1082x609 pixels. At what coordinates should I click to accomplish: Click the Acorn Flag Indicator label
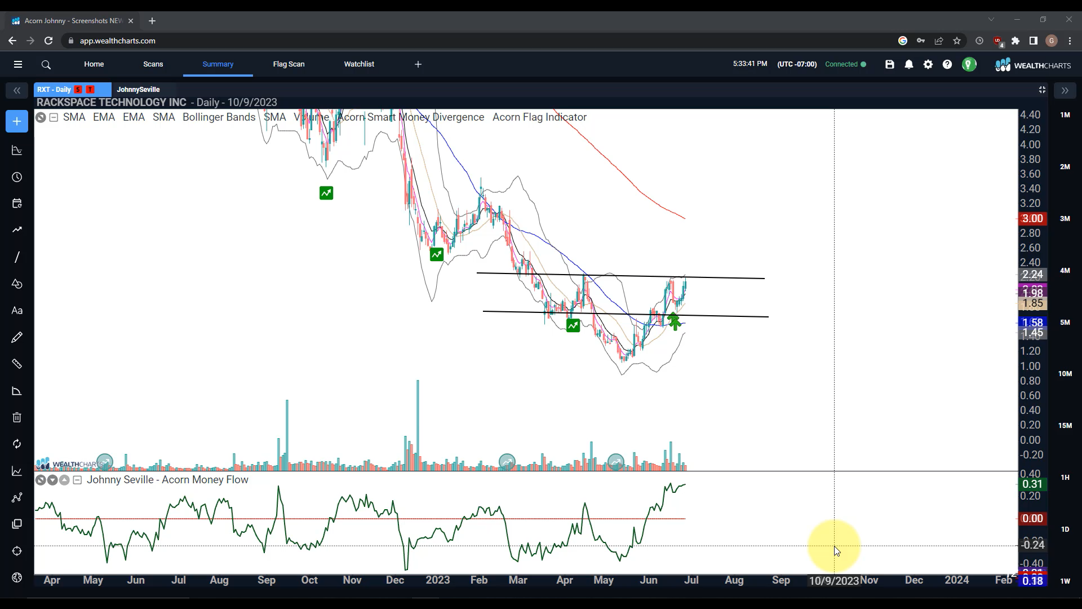pos(539,117)
